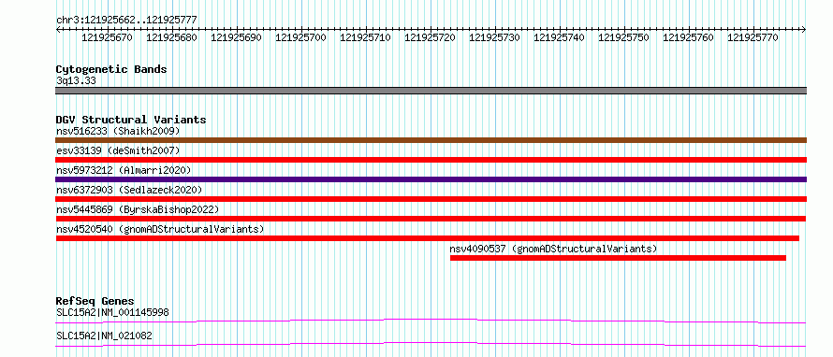Screen dimensions: 833x357
Task: Open nsv4090537 gnomAD variant label
Action: coord(553,249)
